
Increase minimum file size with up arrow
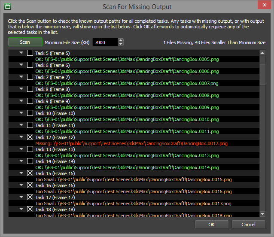[x=121, y=40]
